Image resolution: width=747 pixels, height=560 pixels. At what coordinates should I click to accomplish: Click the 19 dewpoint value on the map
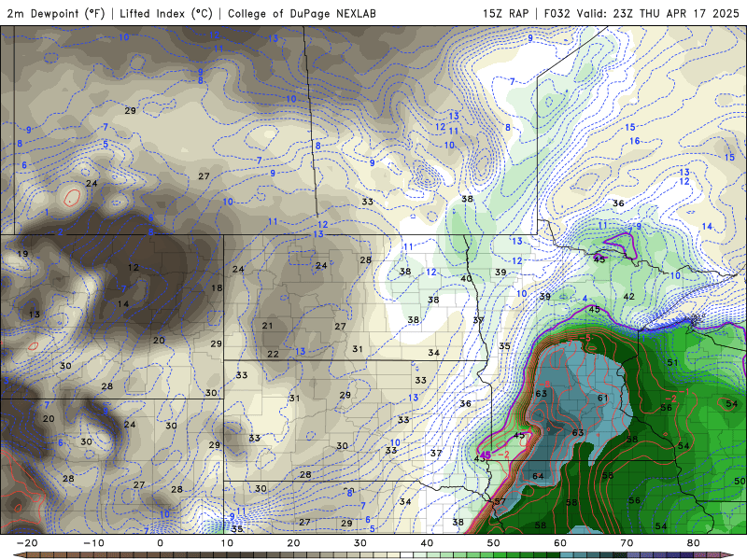tap(22, 254)
